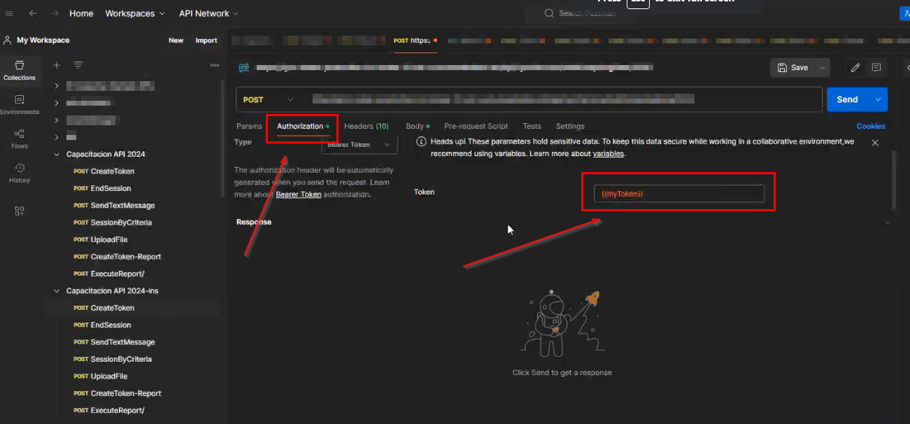
Task: Open the Workspaces dropdown
Action: 135,13
